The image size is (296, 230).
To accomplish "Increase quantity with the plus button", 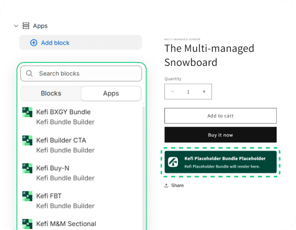I will pos(204,92).
